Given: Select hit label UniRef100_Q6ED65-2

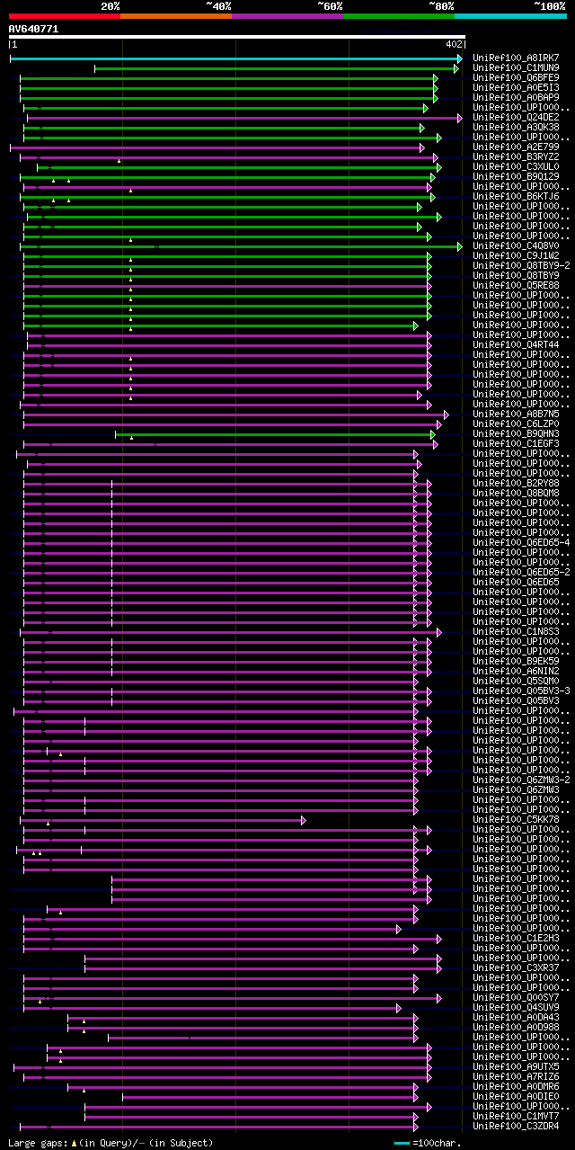Looking at the screenshot, I should coord(521,573).
